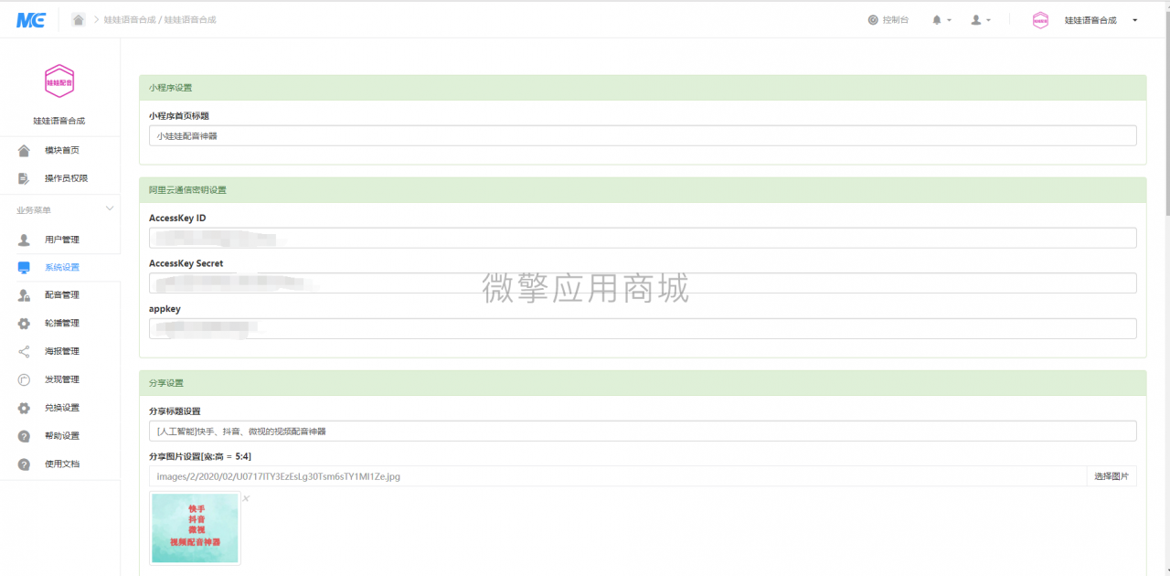This screenshot has height=576, width=1170.
Task: Click the circle icon beside 发现管理
Action: click(x=24, y=379)
